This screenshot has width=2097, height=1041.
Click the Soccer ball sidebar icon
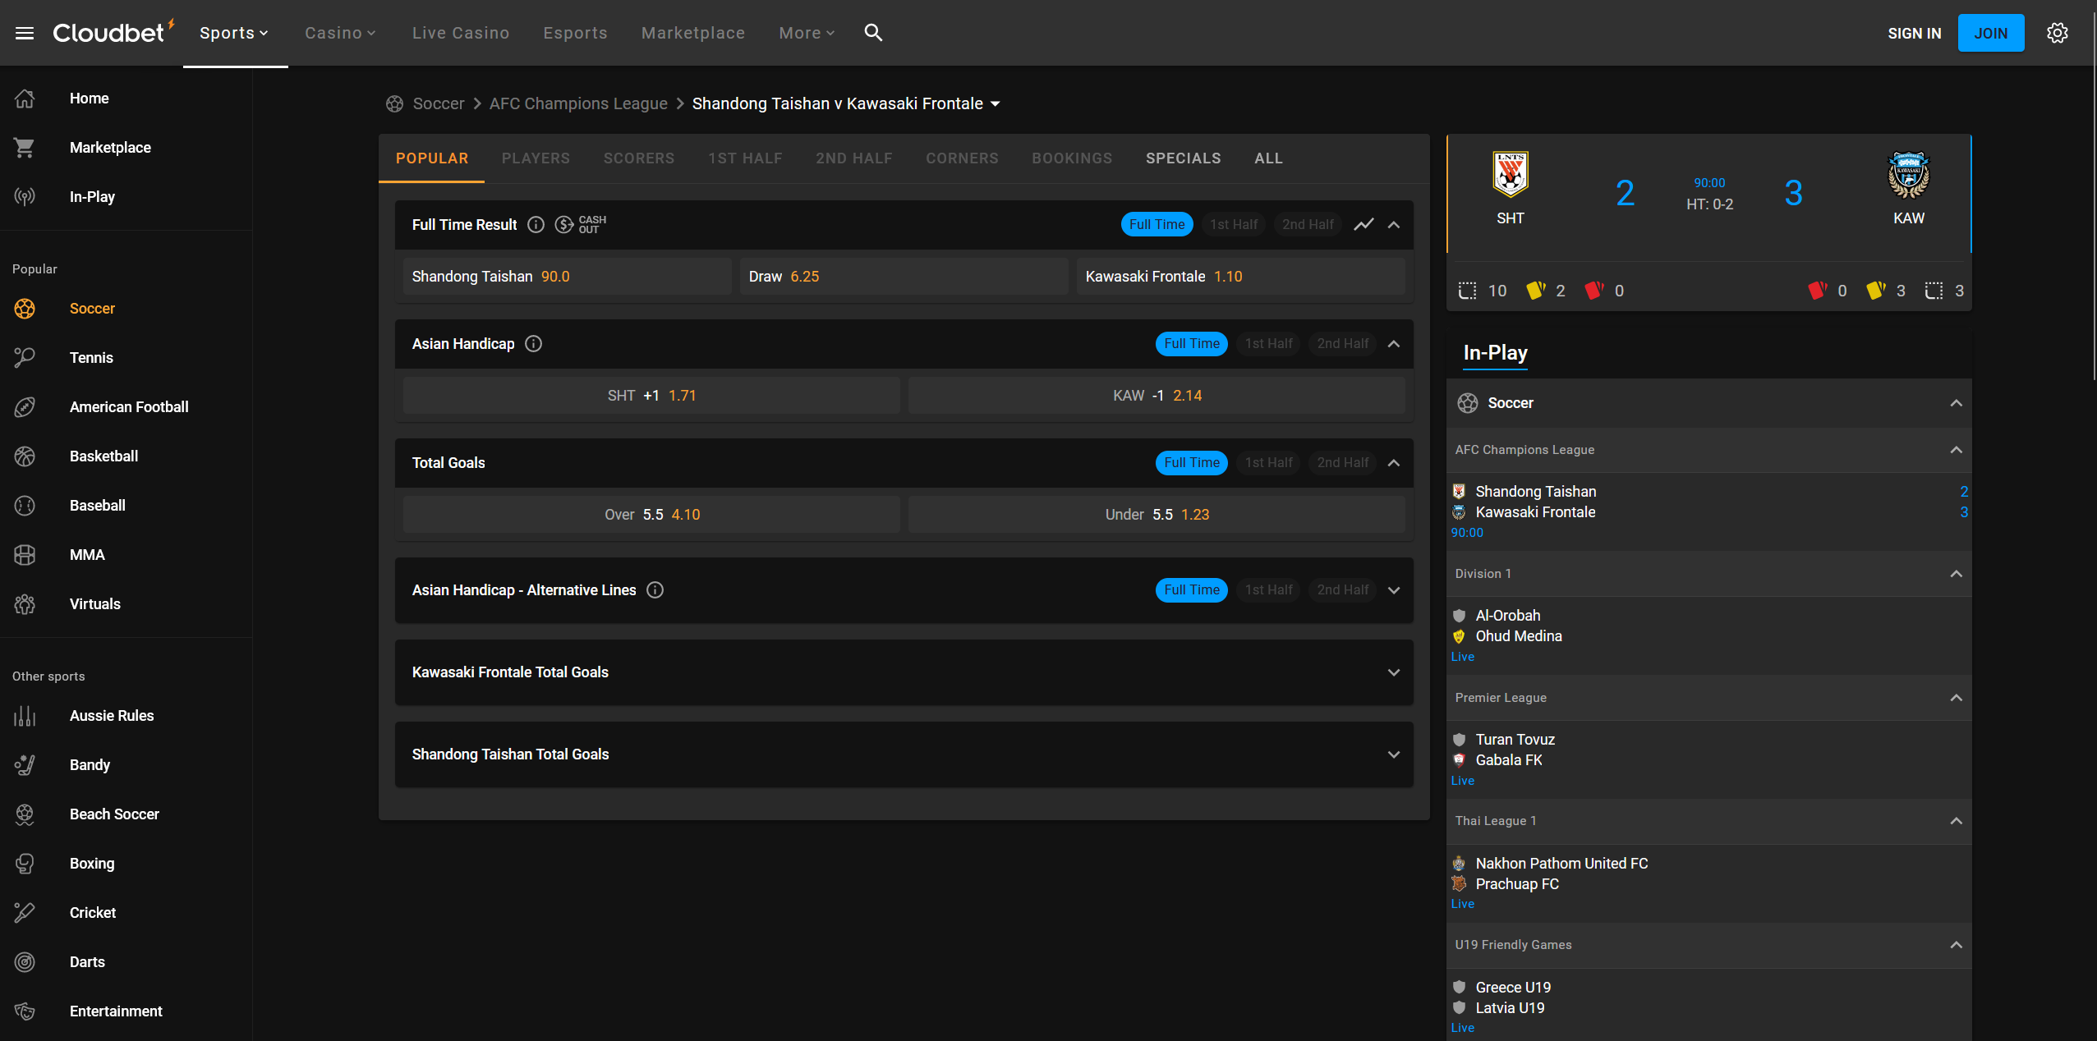click(x=25, y=309)
